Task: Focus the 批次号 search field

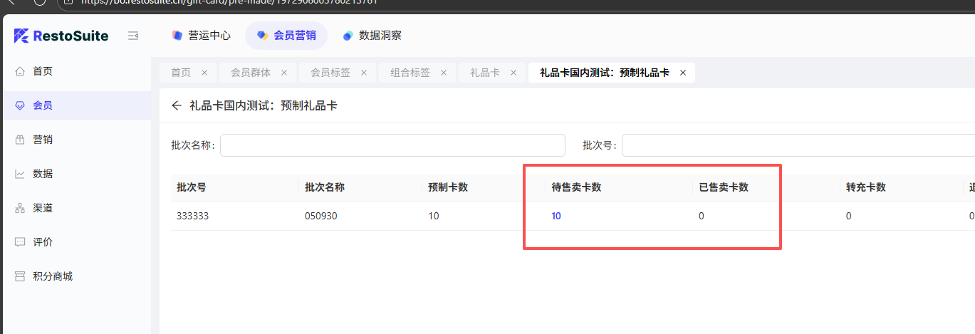Action: tap(798, 145)
